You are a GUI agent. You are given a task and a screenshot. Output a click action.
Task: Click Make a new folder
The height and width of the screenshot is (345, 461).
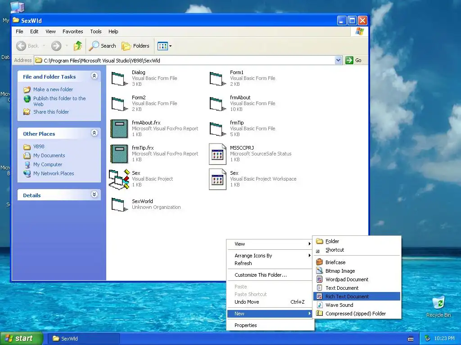[53, 89]
